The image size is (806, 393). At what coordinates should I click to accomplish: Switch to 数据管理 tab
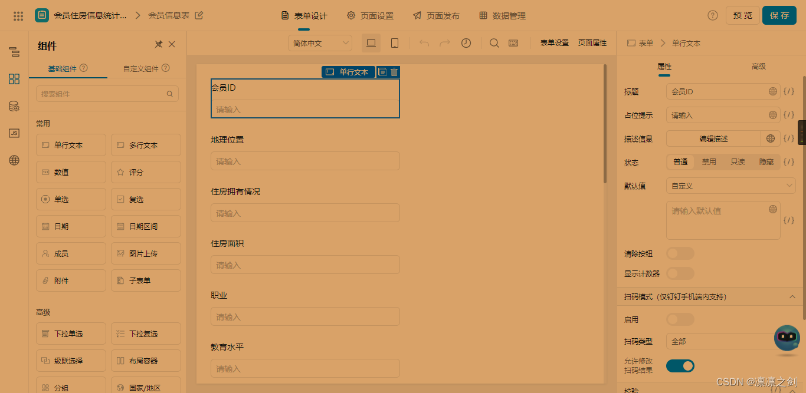click(x=502, y=16)
